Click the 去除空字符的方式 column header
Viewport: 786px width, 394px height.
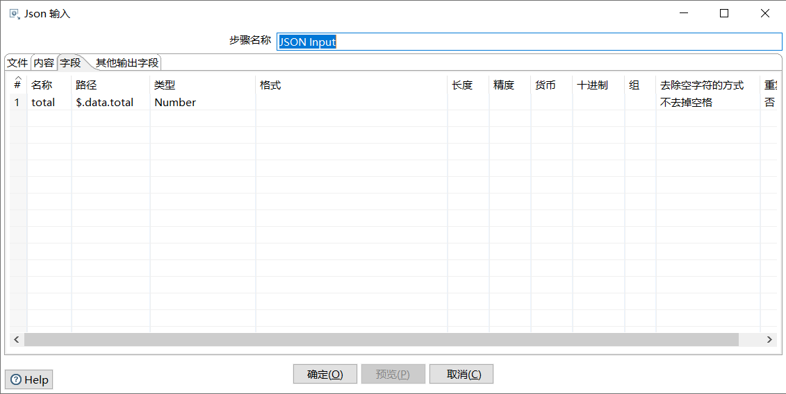707,85
